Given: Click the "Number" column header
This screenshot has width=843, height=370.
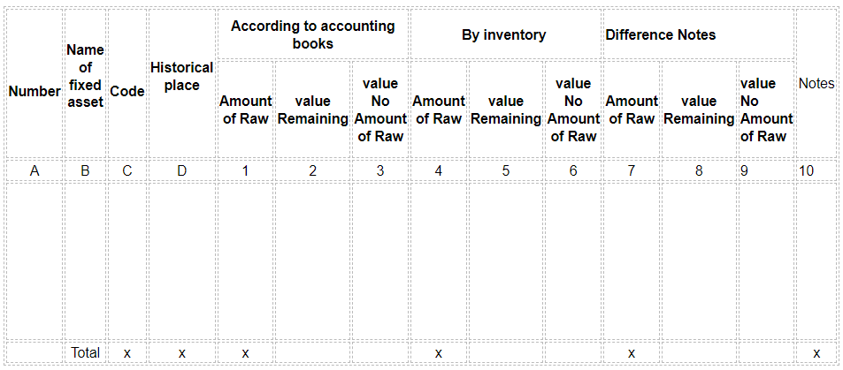Looking at the screenshot, I should (34, 83).
